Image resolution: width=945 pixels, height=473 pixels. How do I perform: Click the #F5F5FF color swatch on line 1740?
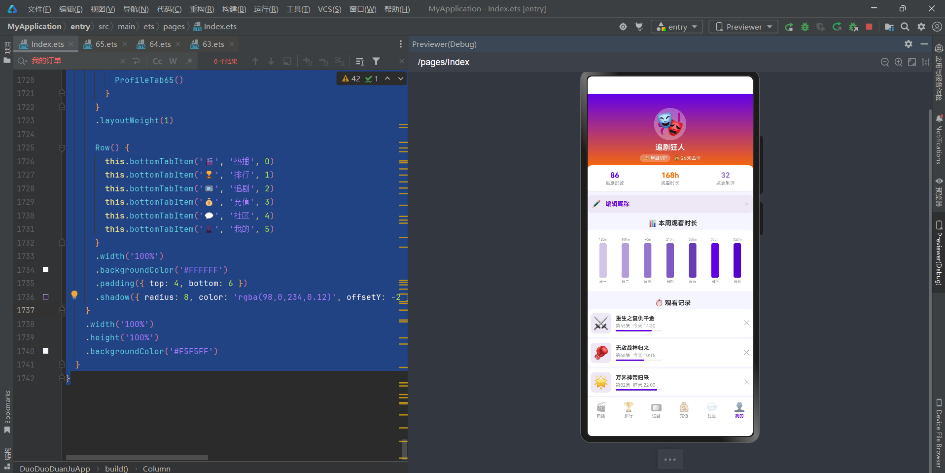coord(45,351)
